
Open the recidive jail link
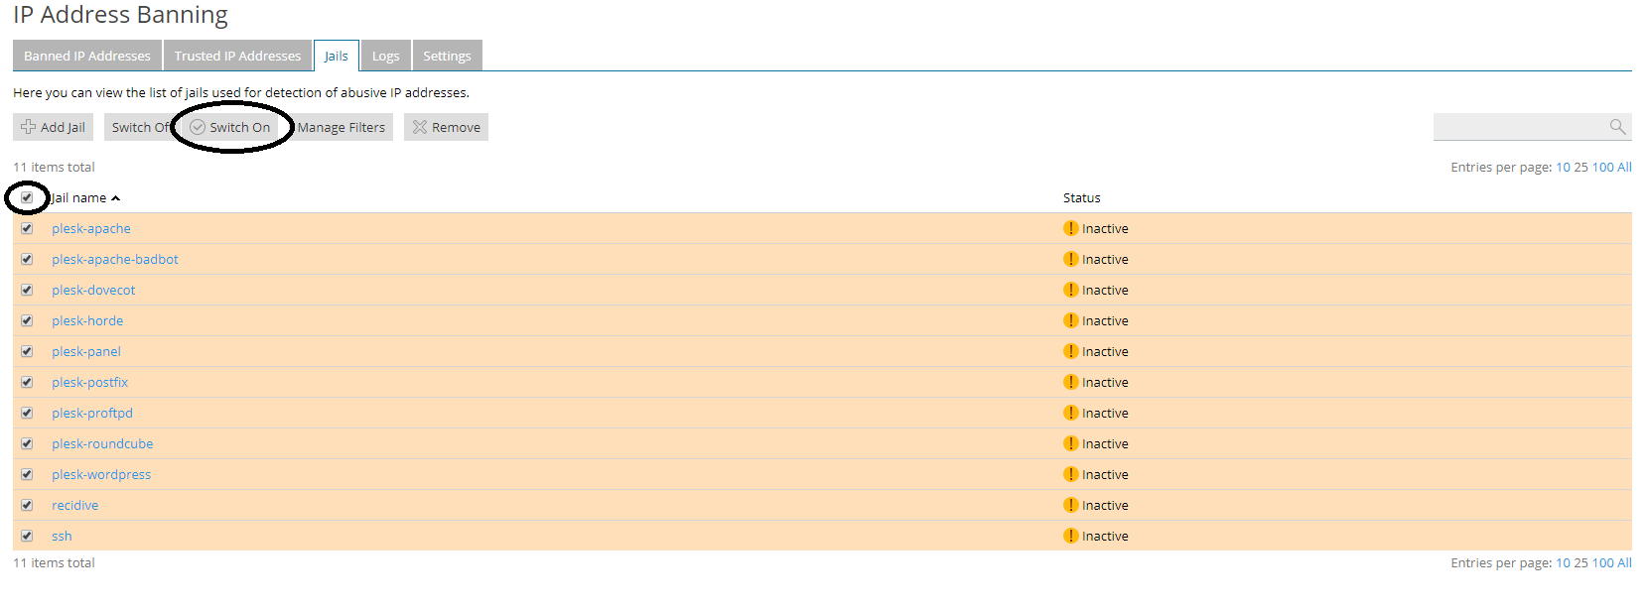(x=75, y=505)
